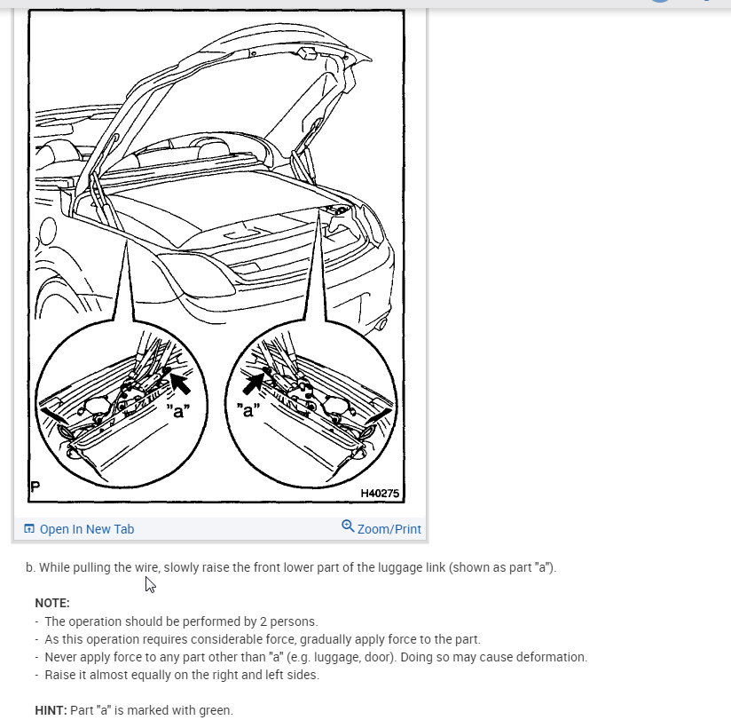Click the "a" label in right inset

[x=248, y=410]
